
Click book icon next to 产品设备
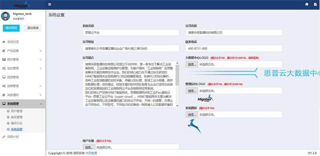pos(4,51)
